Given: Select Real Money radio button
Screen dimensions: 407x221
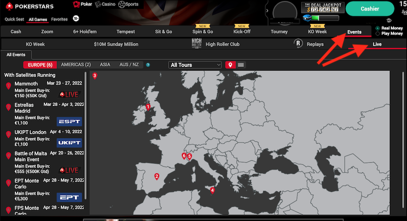Looking at the screenshot, I should click(x=378, y=28).
